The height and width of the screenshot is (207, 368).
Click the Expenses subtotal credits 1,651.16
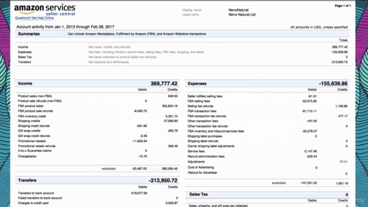(342, 183)
